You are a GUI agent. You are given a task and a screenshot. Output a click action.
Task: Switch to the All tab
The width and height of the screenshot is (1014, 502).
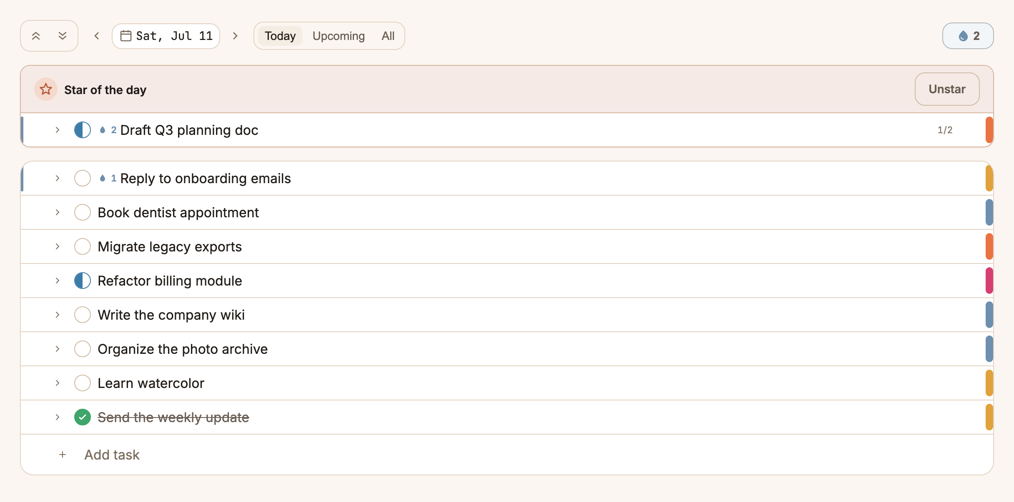(x=388, y=36)
